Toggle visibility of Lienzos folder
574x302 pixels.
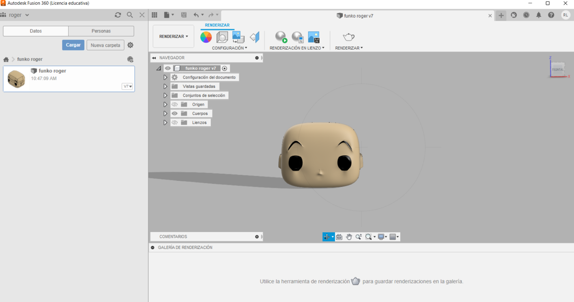[x=175, y=123]
